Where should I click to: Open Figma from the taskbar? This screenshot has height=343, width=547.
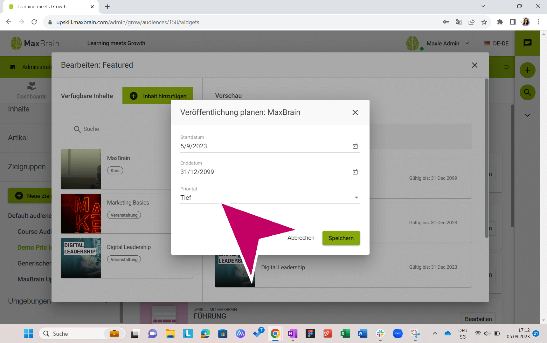pyautogui.click(x=310, y=333)
